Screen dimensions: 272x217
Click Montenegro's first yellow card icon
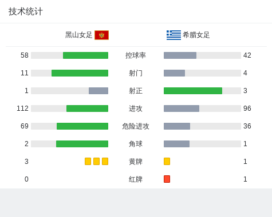(88, 161)
